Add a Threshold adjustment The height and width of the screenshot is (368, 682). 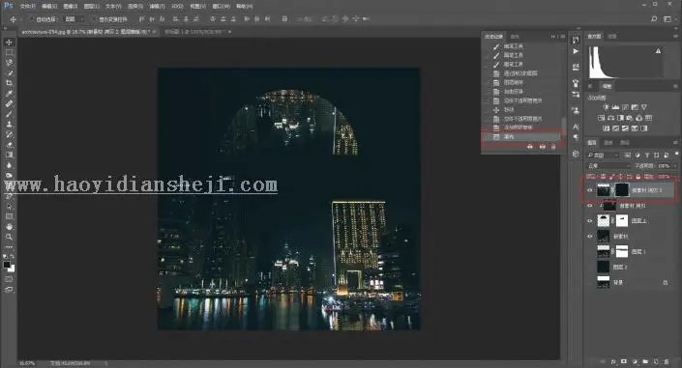tap(625, 128)
